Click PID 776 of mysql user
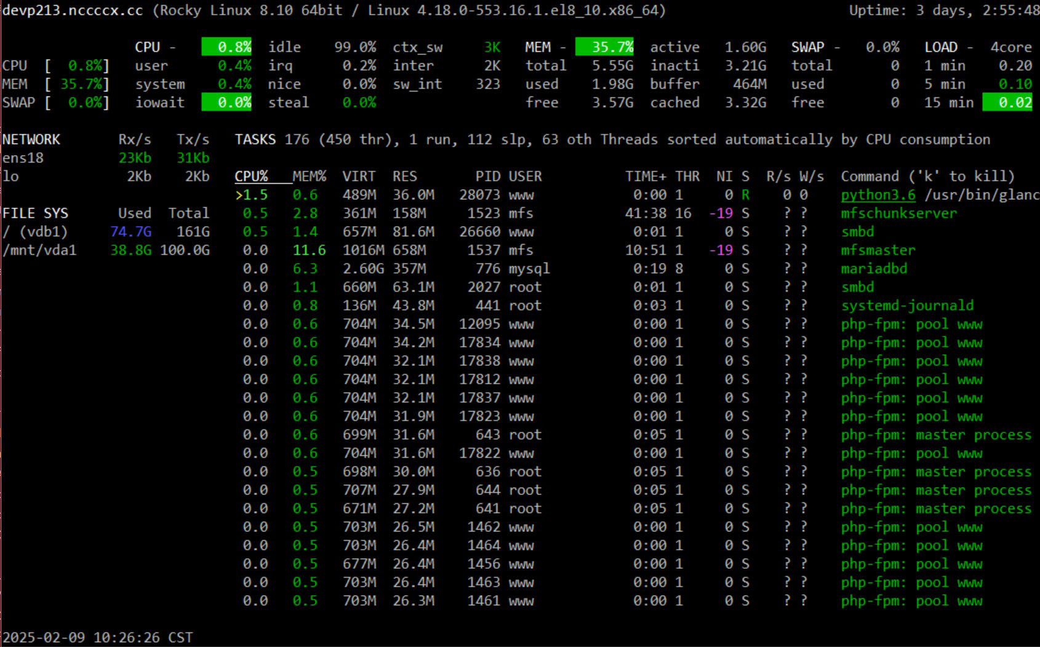This screenshot has width=1040, height=647. click(488, 269)
